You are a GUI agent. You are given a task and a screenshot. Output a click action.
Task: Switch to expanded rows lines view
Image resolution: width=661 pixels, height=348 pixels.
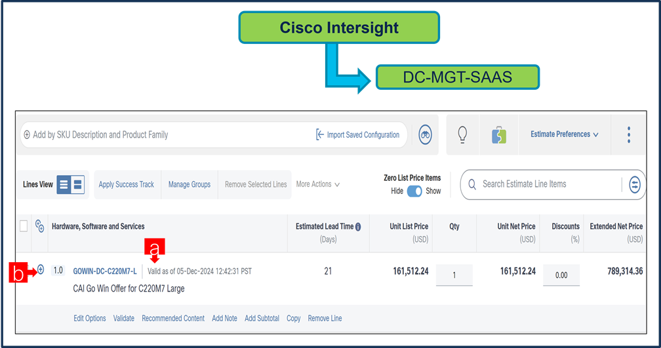click(x=77, y=185)
